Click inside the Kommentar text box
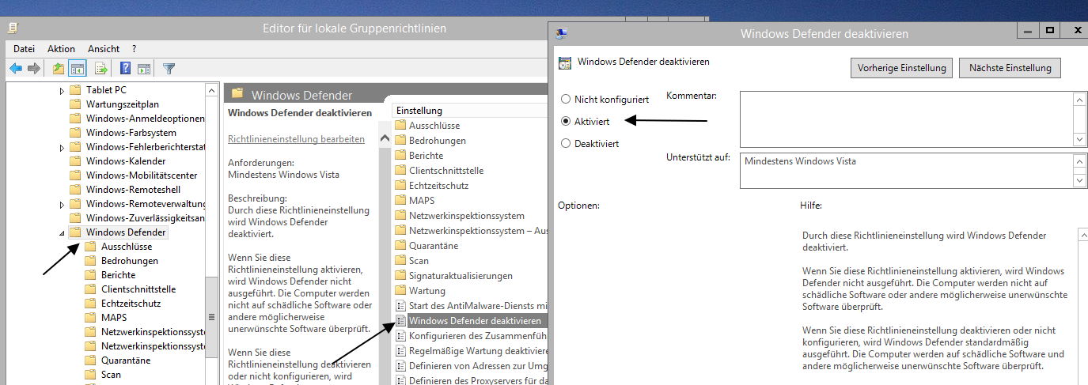Image resolution: width=1088 pixels, height=385 pixels. (907, 119)
